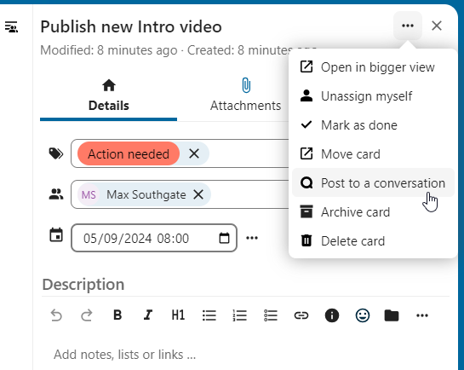Toggle italic text formatting
The width and height of the screenshot is (464, 370).
[148, 315]
